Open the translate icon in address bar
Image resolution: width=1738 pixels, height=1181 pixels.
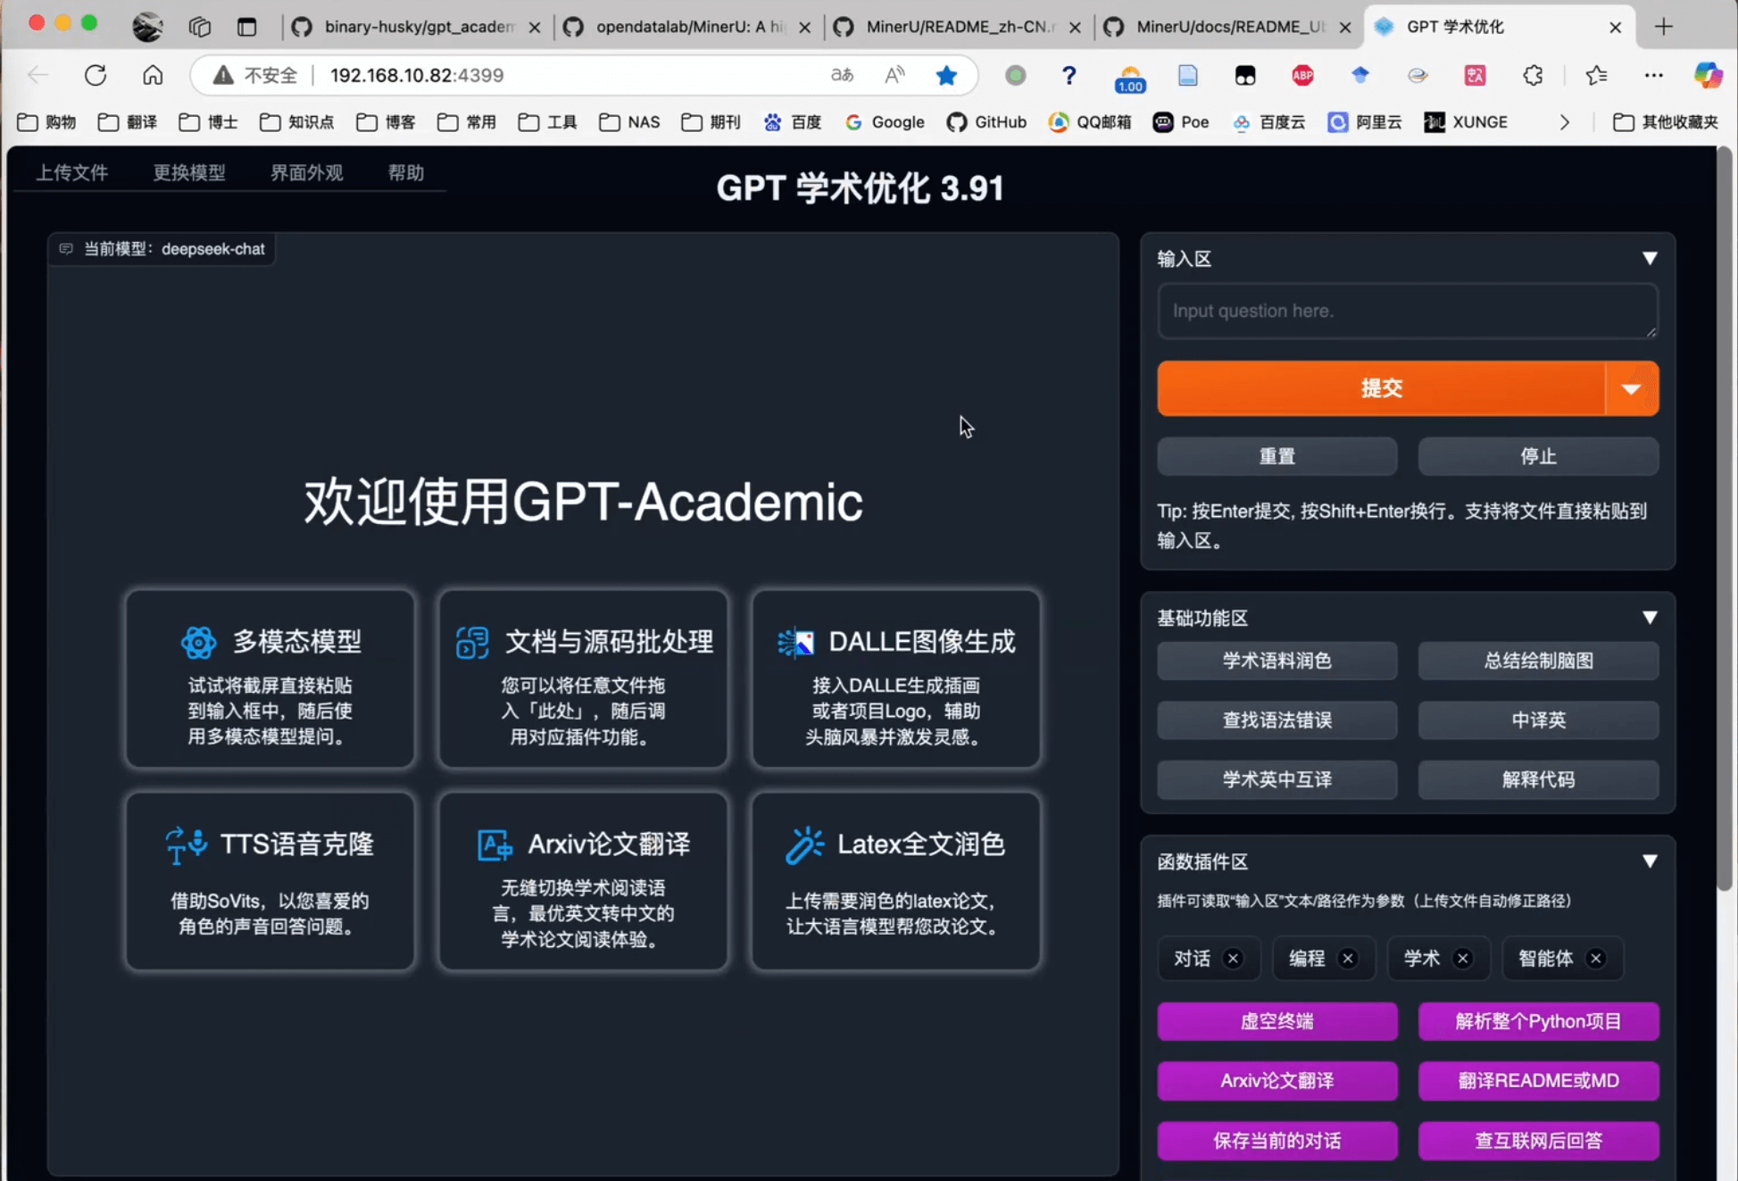tap(842, 75)
